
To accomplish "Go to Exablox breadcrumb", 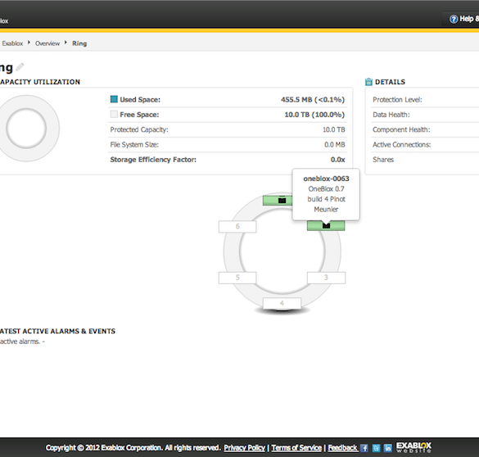I will 12,43.
